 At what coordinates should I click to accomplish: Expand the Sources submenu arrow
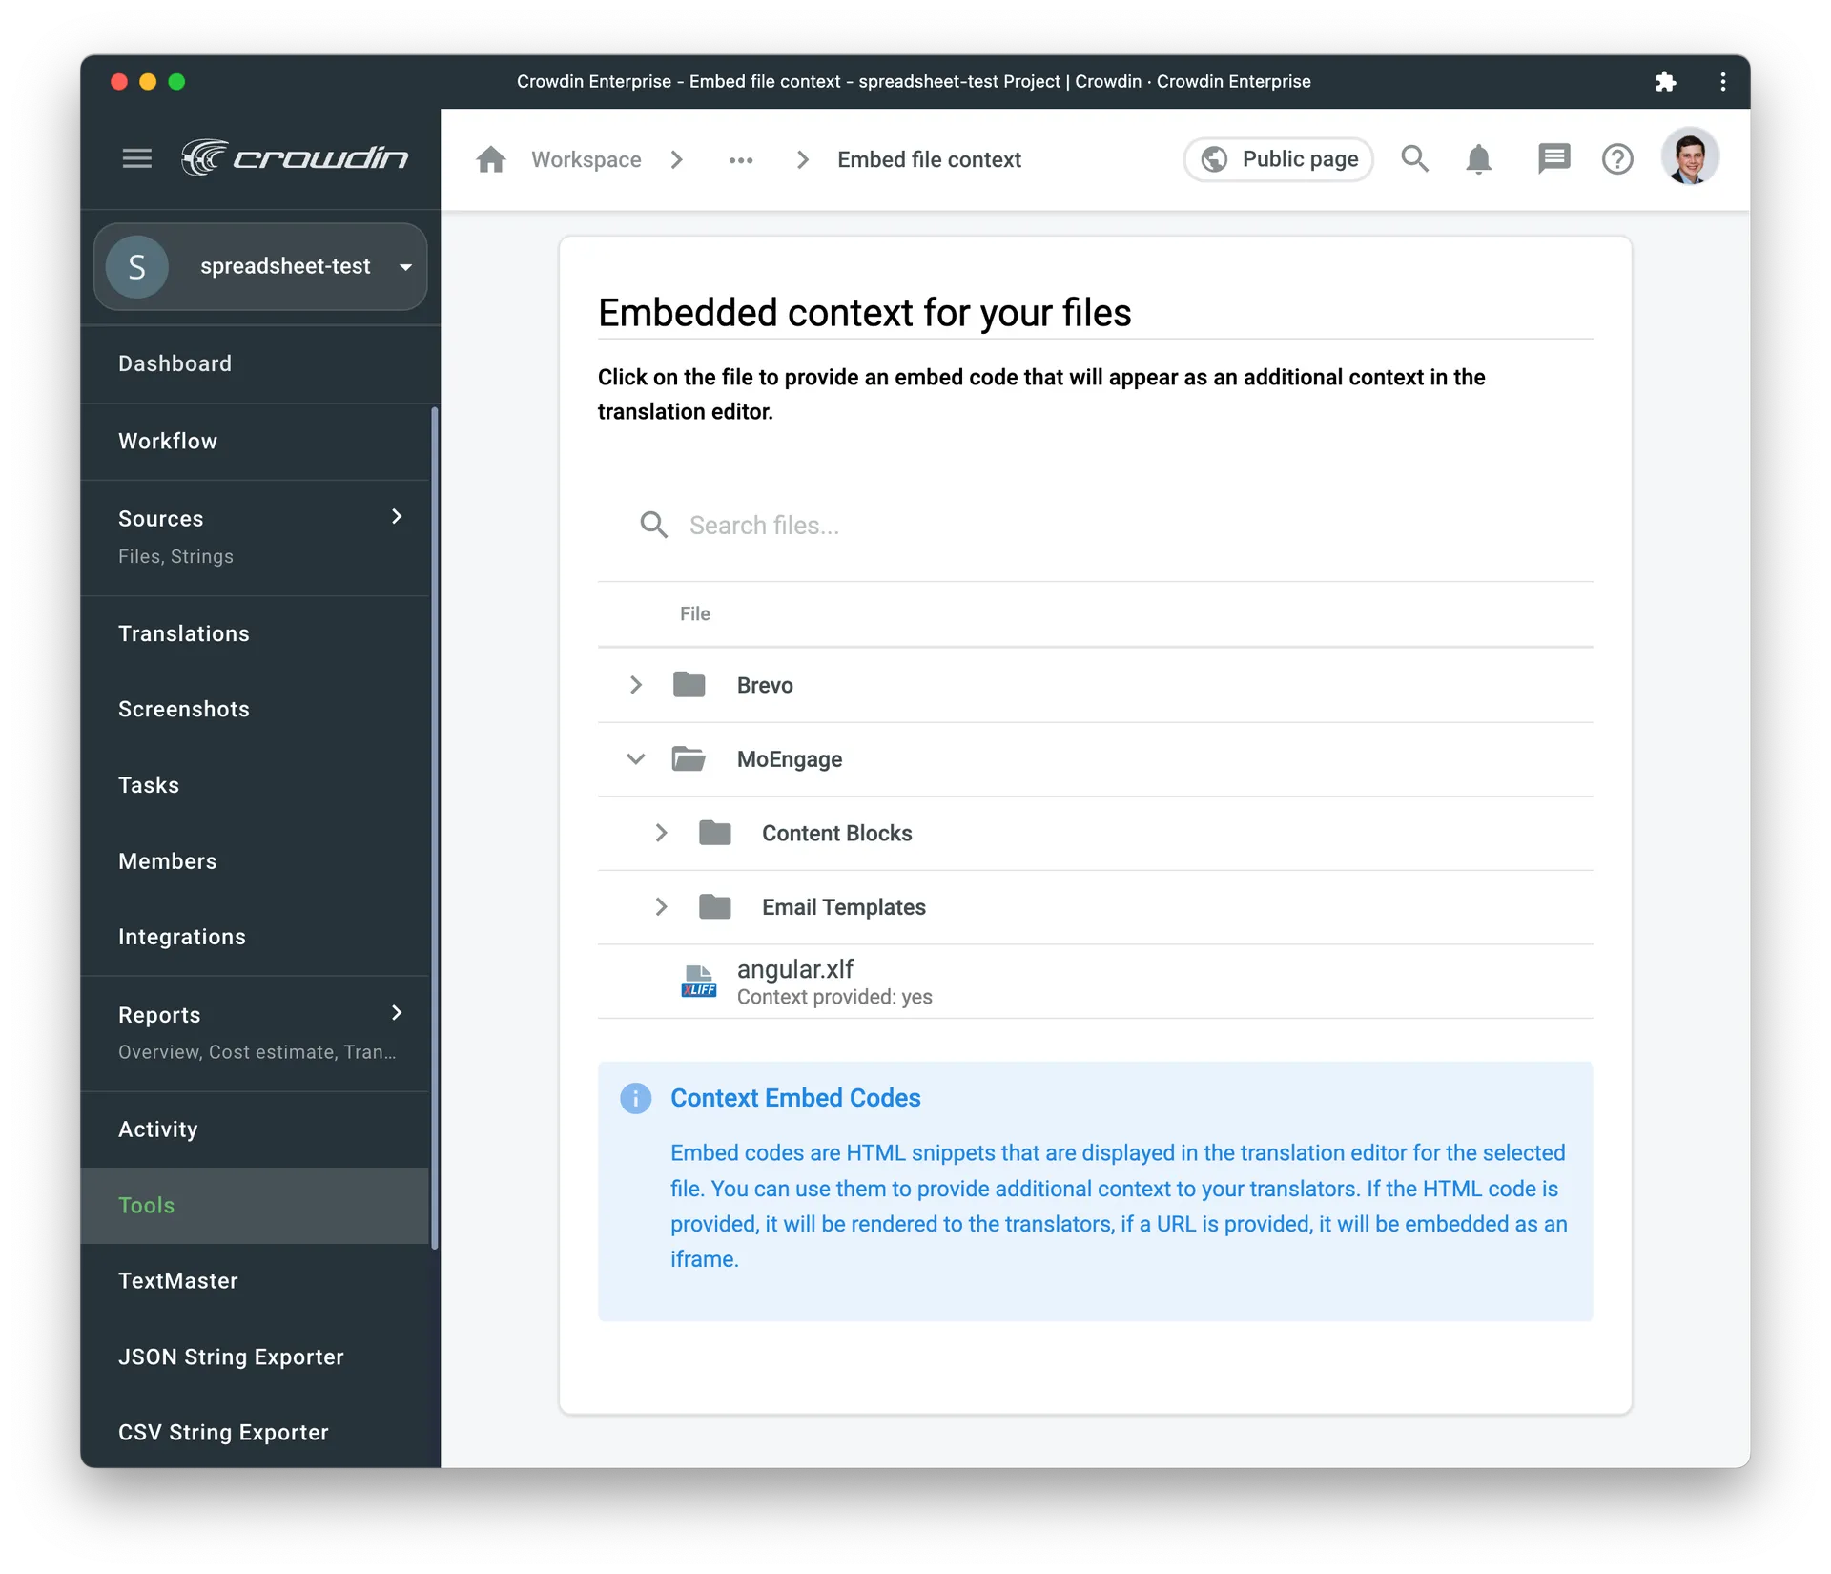[397, 517]
